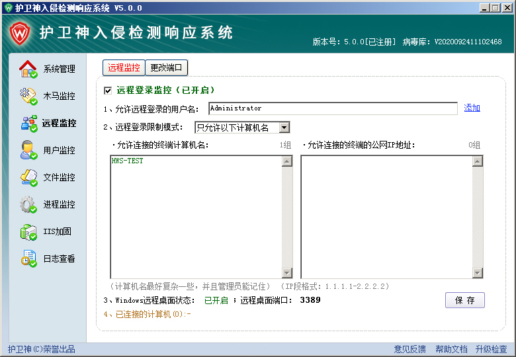The height and width of the screenshot is (357, 516).
Task: Open the 系统管理 house icon
Action: click(28, 69)
